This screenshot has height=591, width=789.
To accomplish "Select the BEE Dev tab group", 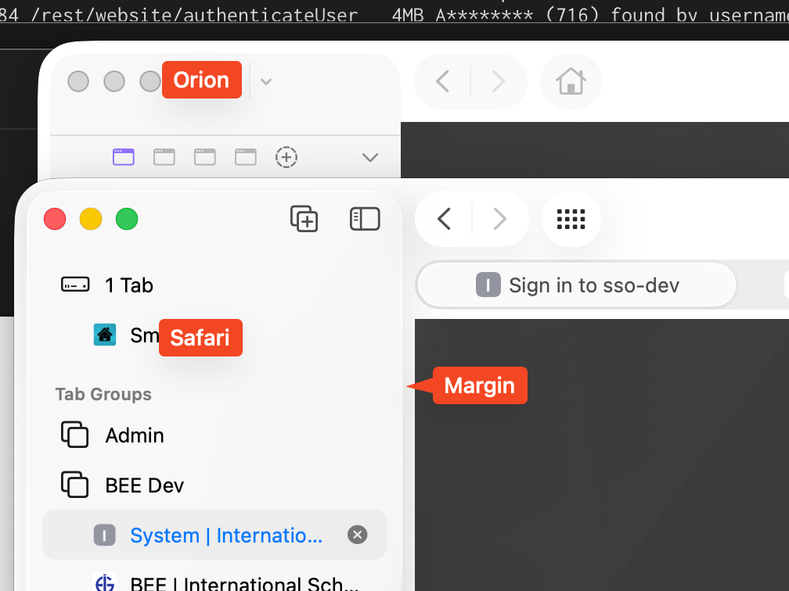I will point(144,485).
